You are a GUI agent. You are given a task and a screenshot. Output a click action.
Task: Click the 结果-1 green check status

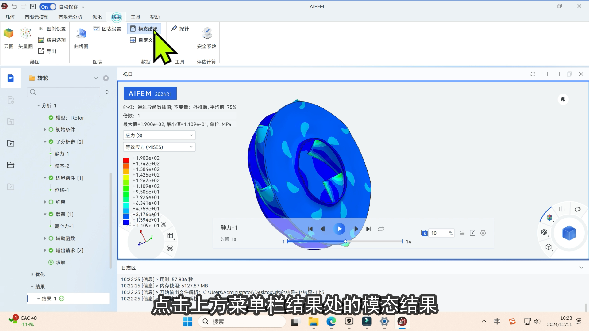coord(62,299)
